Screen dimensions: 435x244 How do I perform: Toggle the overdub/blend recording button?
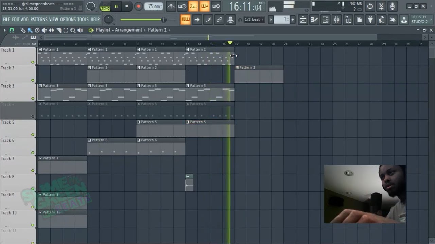205,6
